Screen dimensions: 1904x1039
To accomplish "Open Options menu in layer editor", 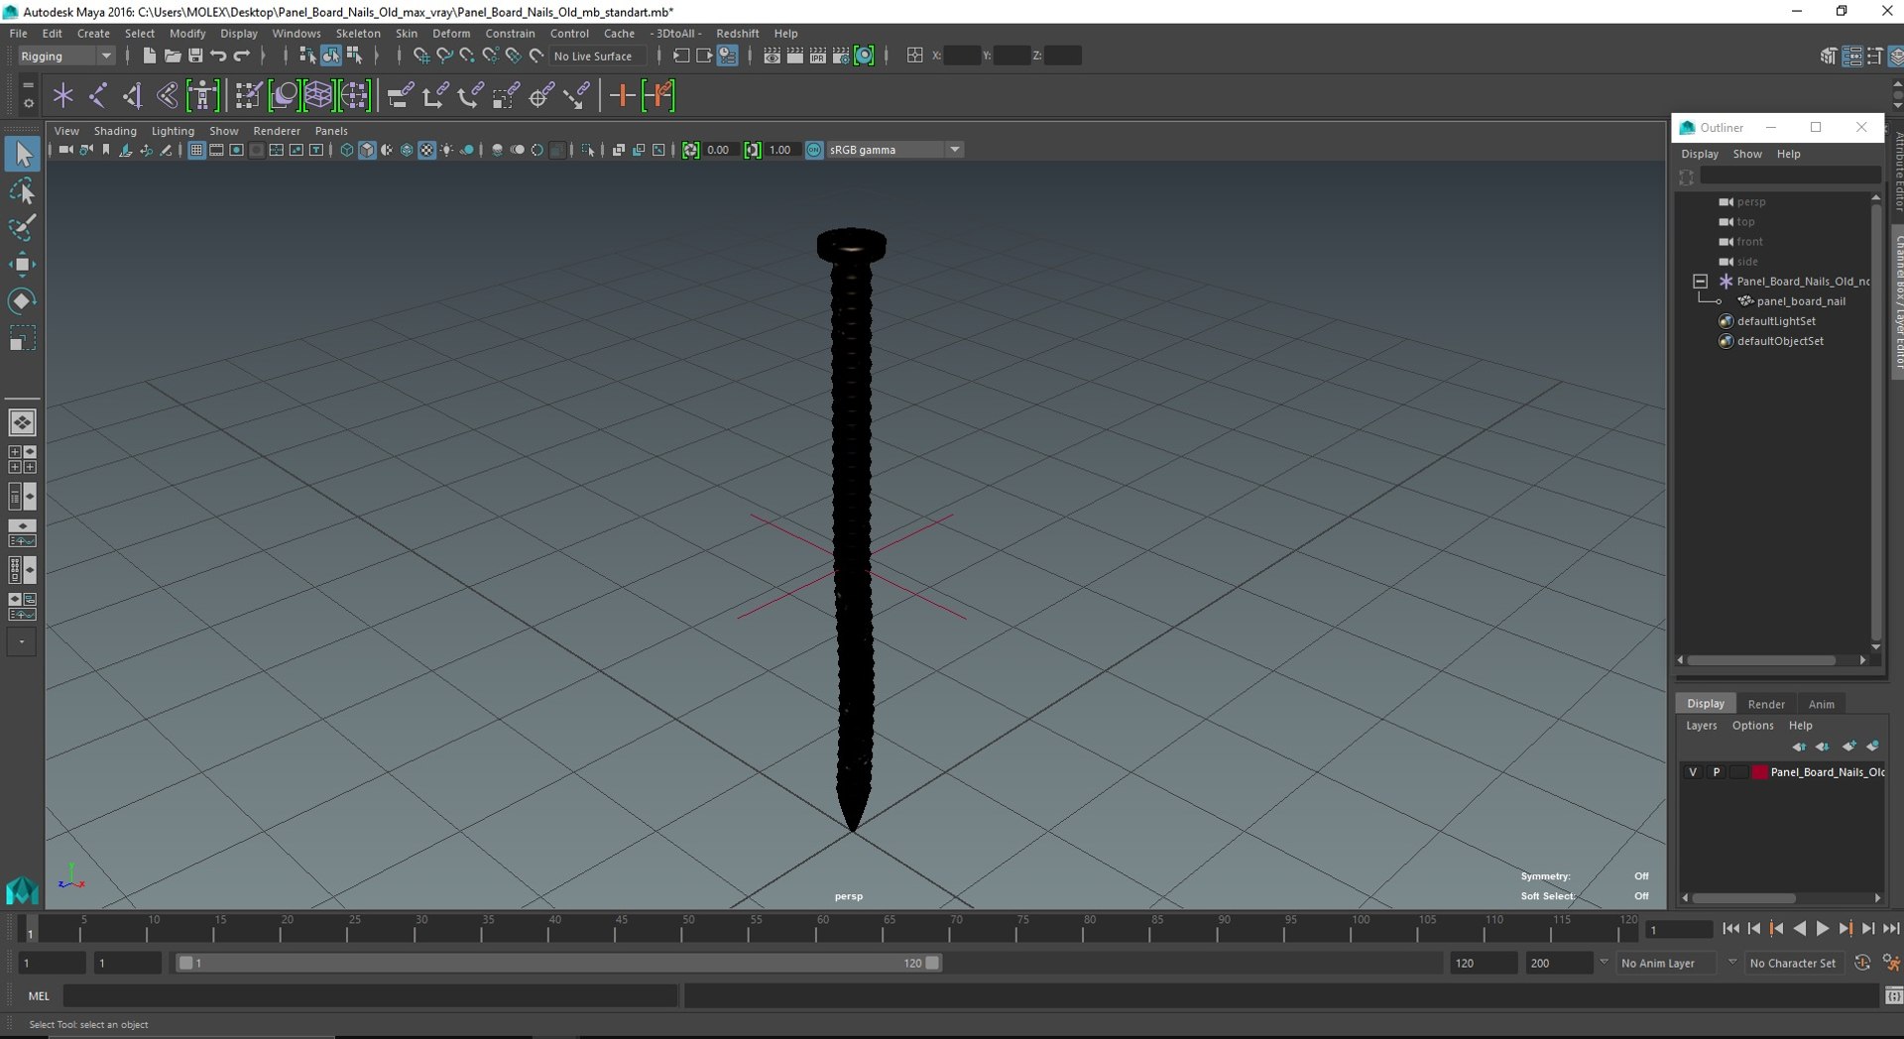I will [1752, 726].
